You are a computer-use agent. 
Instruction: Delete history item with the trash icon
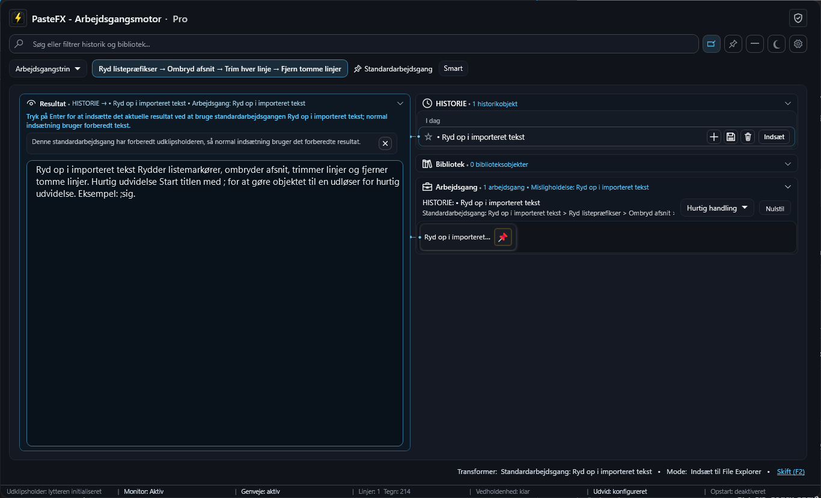click(x=748, y=137)
